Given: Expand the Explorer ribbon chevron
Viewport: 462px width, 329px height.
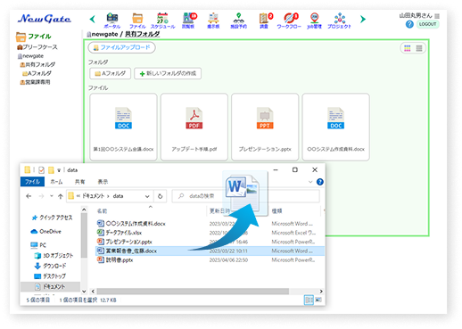Looking at the screenshot, I should coord(310,182).
